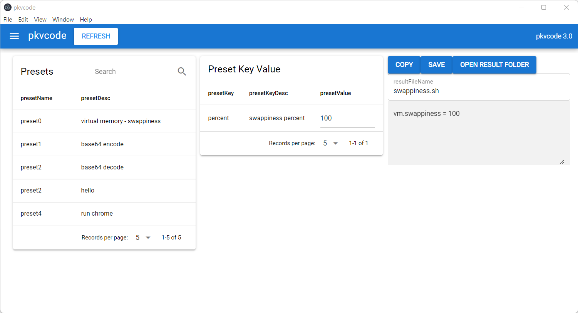Open the View menu

(40, 20)
